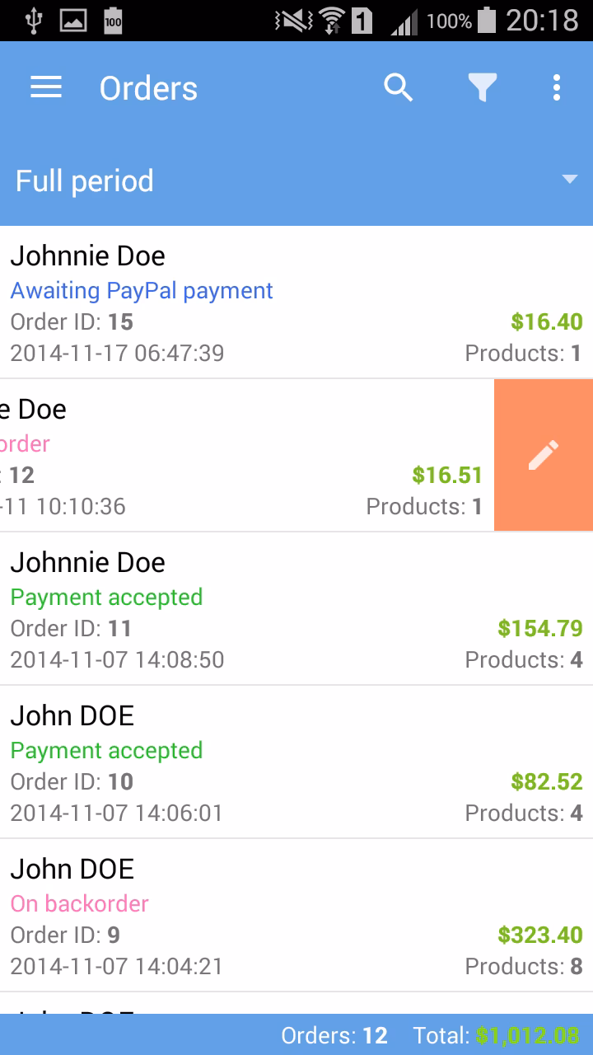Tap the USB icon in status bar

(33, 21)
